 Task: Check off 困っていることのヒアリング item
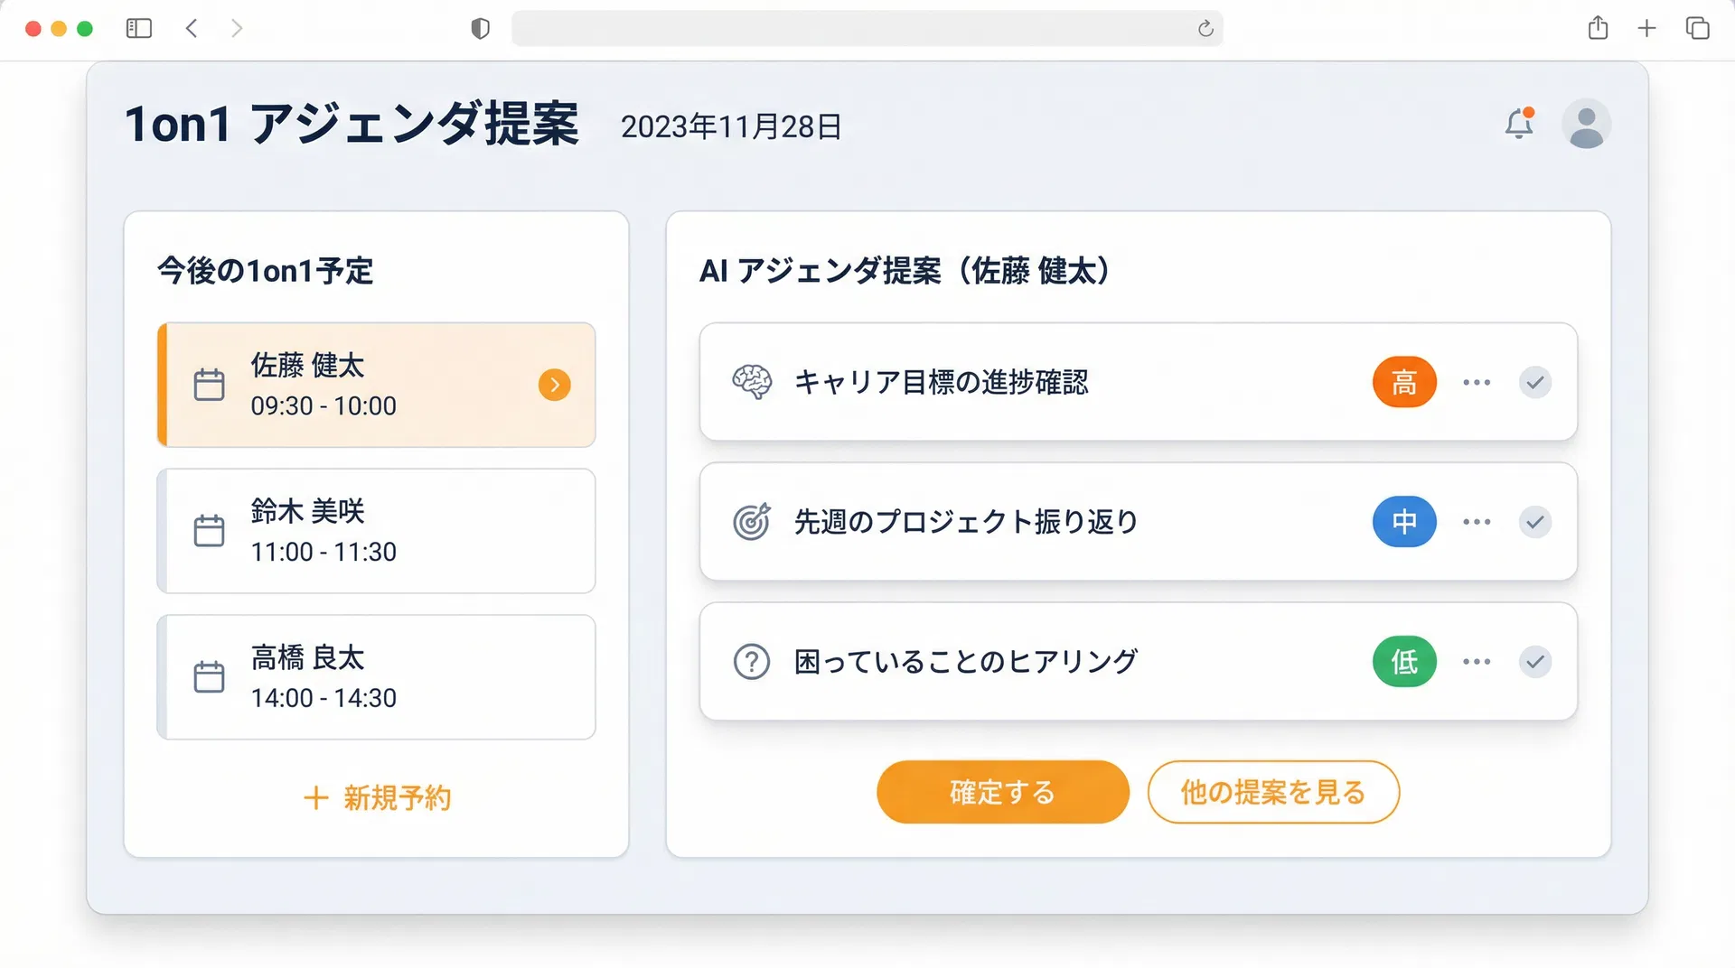pos(1534,662)
